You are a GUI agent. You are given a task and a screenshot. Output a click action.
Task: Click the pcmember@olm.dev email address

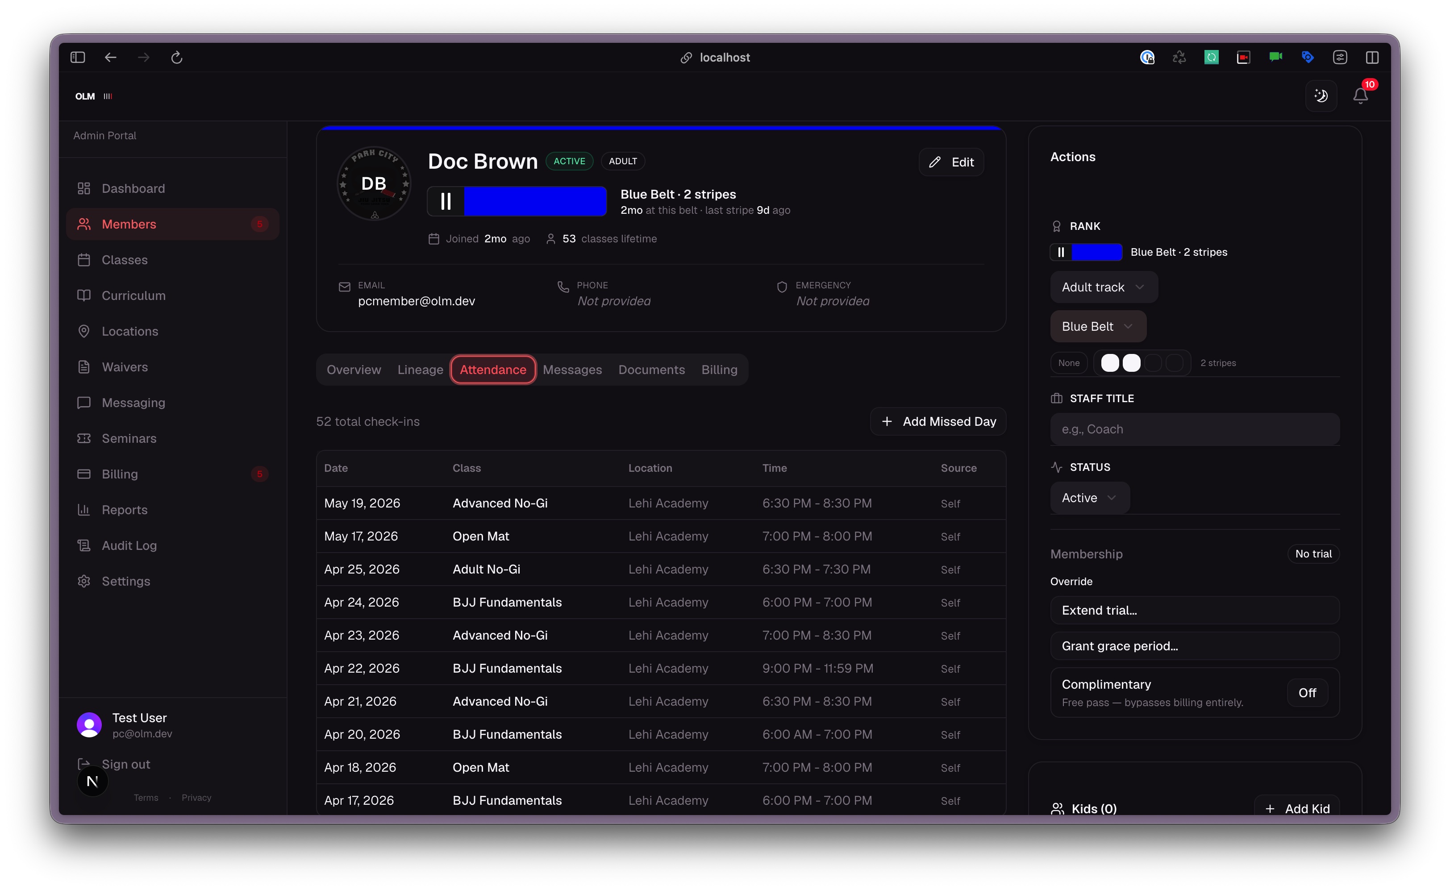416,301
